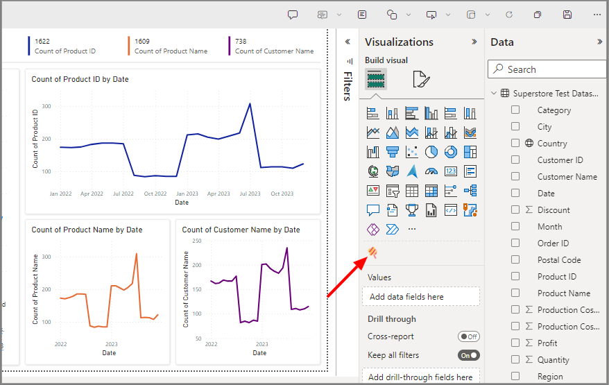Select the trophy Metrics visual
This screenshot has width=609, height=385.
(412, 210)
